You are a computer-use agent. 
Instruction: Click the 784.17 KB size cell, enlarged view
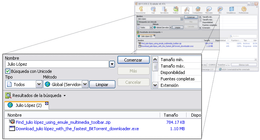(176, 122)
